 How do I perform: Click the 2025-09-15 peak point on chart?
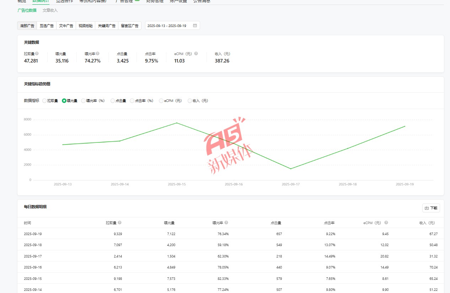(x=177, y=123)
